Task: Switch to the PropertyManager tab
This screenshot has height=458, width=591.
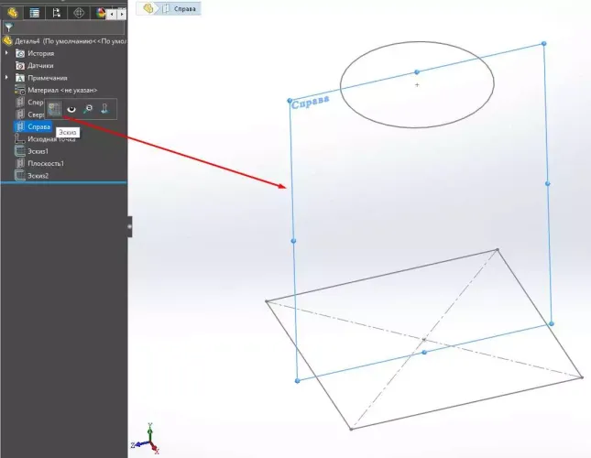Action: [34, 13]
